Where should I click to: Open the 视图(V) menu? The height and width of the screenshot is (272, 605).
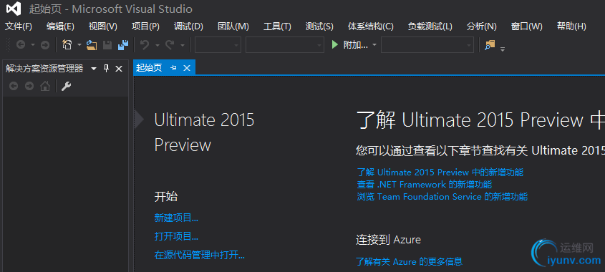102,26
